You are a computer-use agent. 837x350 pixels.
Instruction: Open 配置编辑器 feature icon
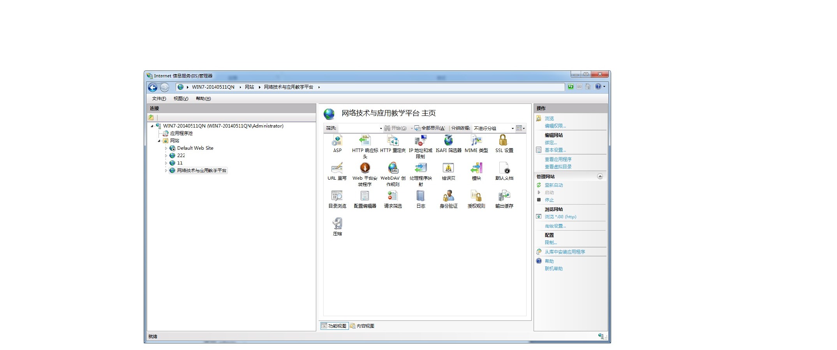pyautogui.click(x=365, y=199)
